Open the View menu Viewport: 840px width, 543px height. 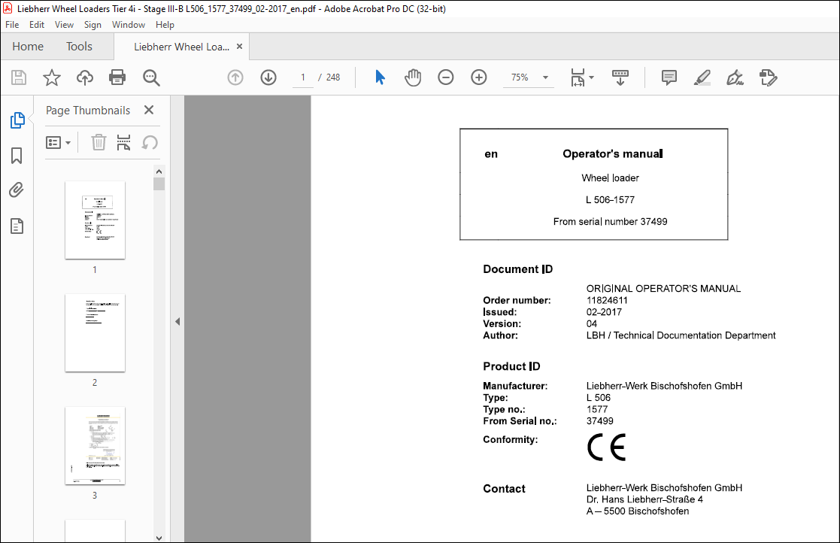(64, 25)
